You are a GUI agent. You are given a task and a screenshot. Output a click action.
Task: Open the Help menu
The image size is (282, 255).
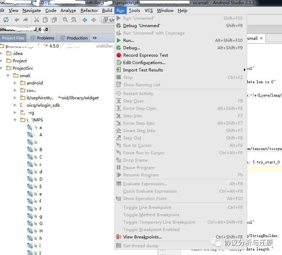pyautogui.click(x=182, y=11)
